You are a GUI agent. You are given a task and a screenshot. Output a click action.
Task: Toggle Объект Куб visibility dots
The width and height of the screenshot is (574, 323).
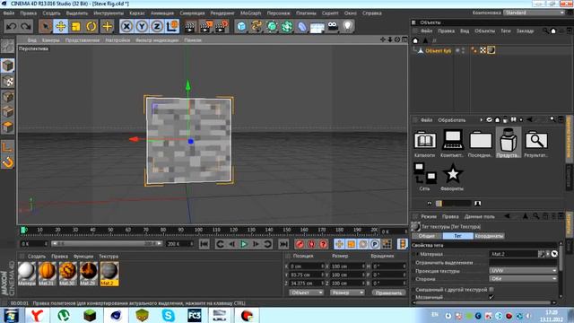pos(463,50)
